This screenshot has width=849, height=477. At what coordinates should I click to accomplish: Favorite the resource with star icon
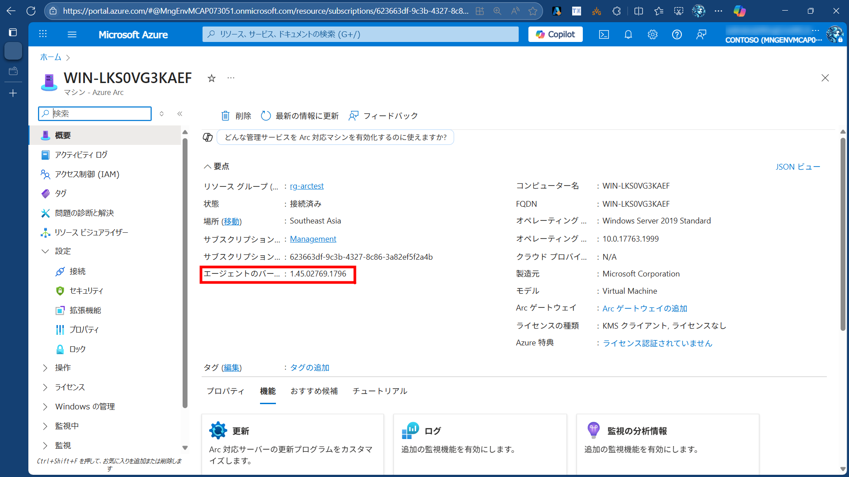[x=211, y=78]
